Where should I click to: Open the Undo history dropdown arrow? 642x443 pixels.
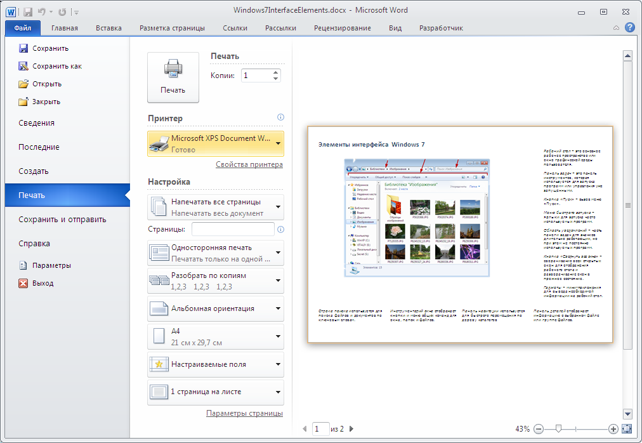tap(51, 12)
